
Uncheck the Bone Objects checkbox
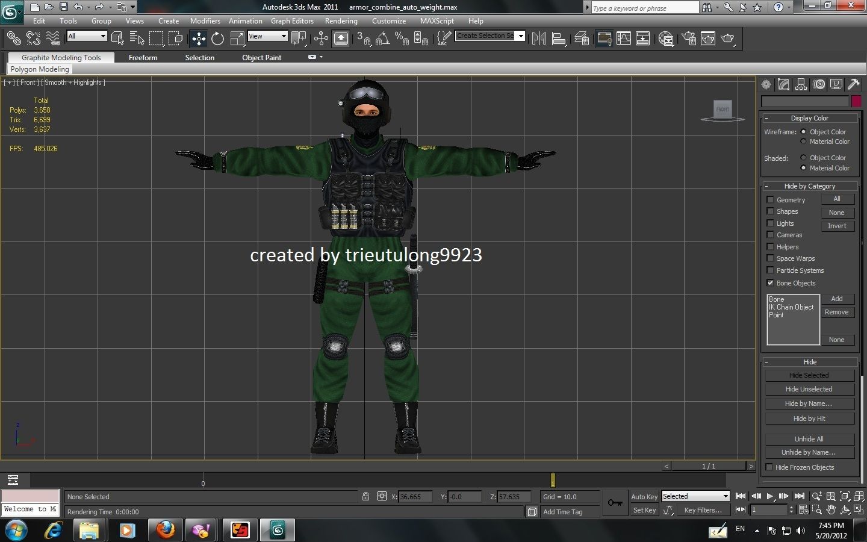pos(770,282)
